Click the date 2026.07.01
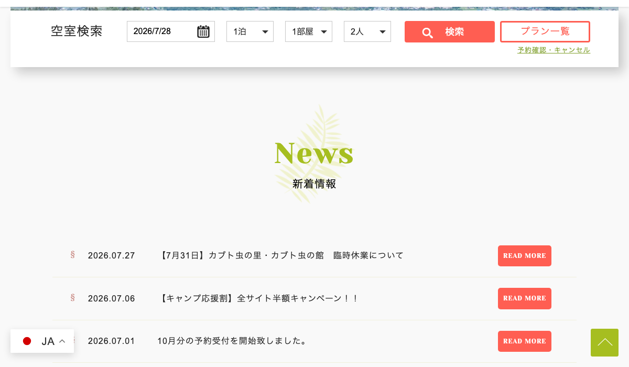The width and height of the screenshot is (629, 367). click(112, 341)
